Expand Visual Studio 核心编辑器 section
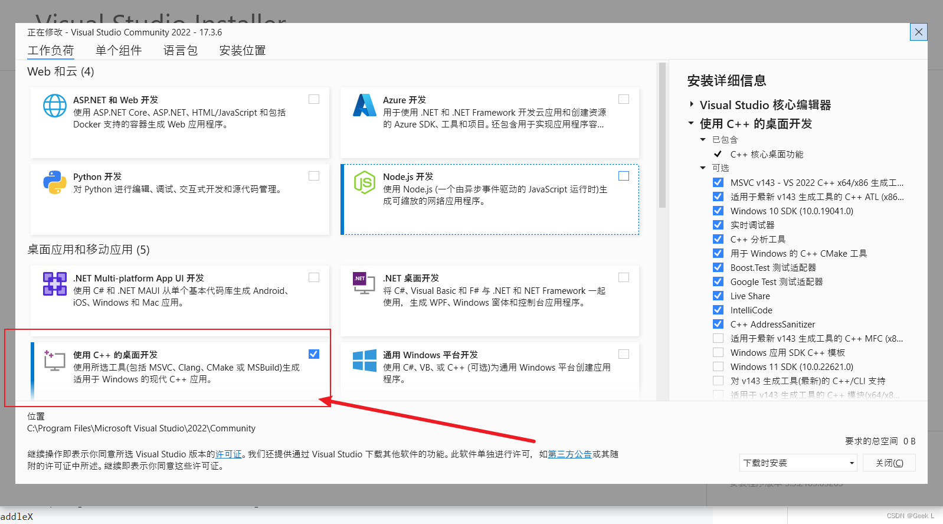 (692, 104)
